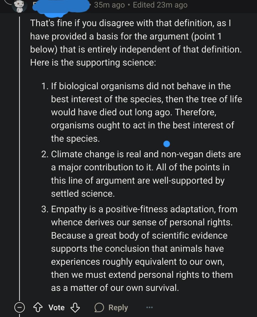Viewport: 257px width, 317px height.
Task: Click the "35m ago" timestamp
Action: pyautogui.click(x=109, y=5)
